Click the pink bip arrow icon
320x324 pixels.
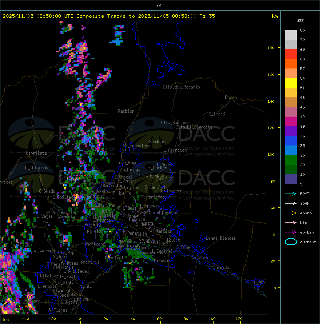click(x=291, y=222)
